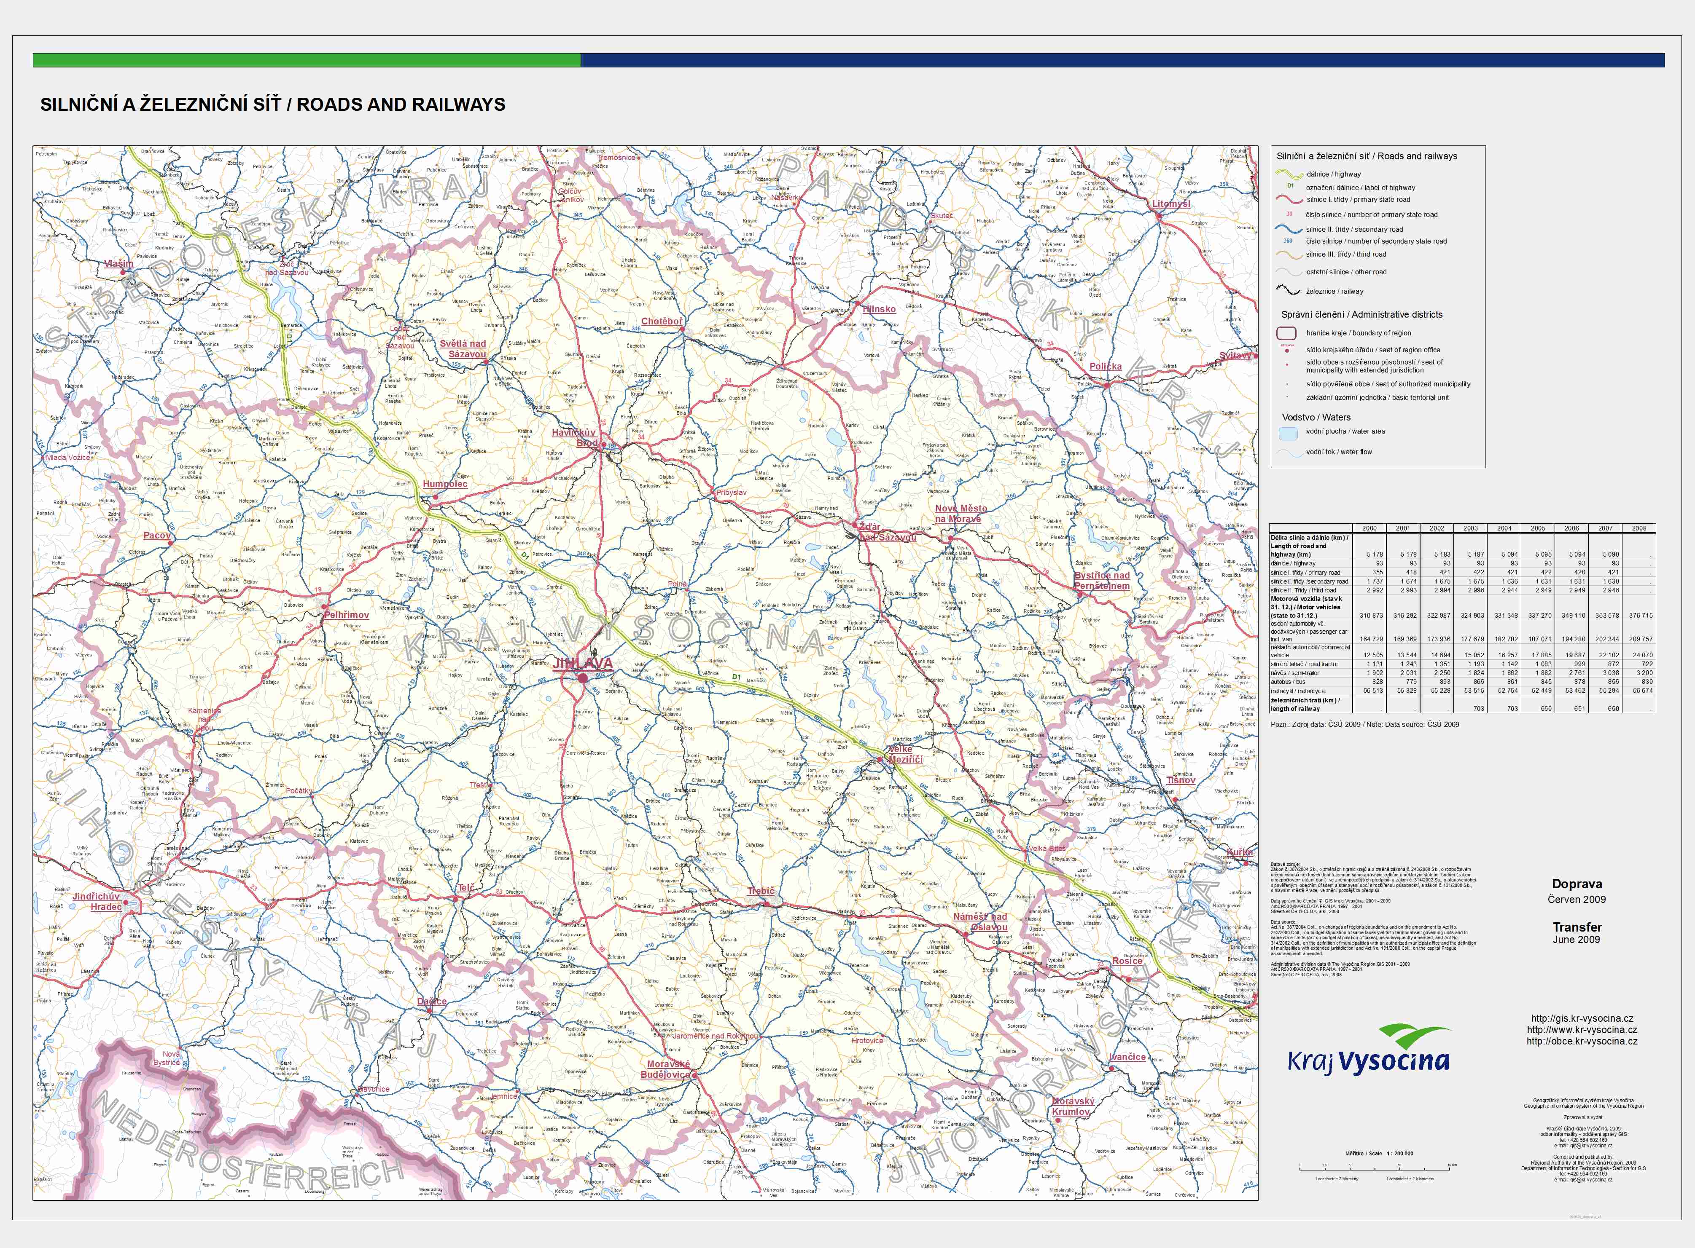Select the Jindřichův Hradec label

point(97,901)
